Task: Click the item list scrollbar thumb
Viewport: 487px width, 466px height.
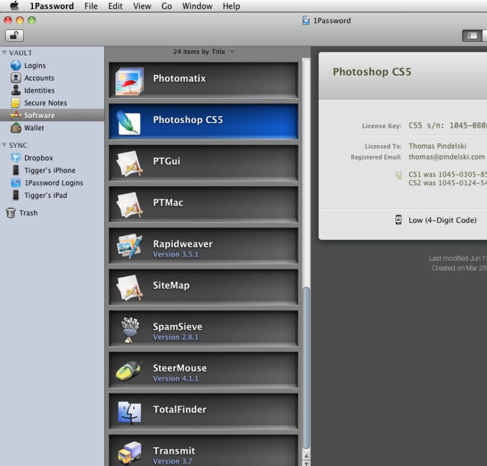Action: 306,368
